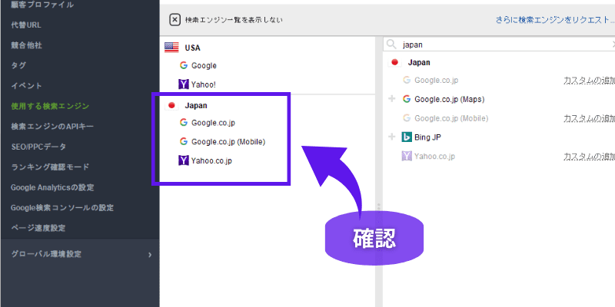Viewport: 615px width, 307px height.
Task: Select Bing JP in results
Action: point(428,137)
